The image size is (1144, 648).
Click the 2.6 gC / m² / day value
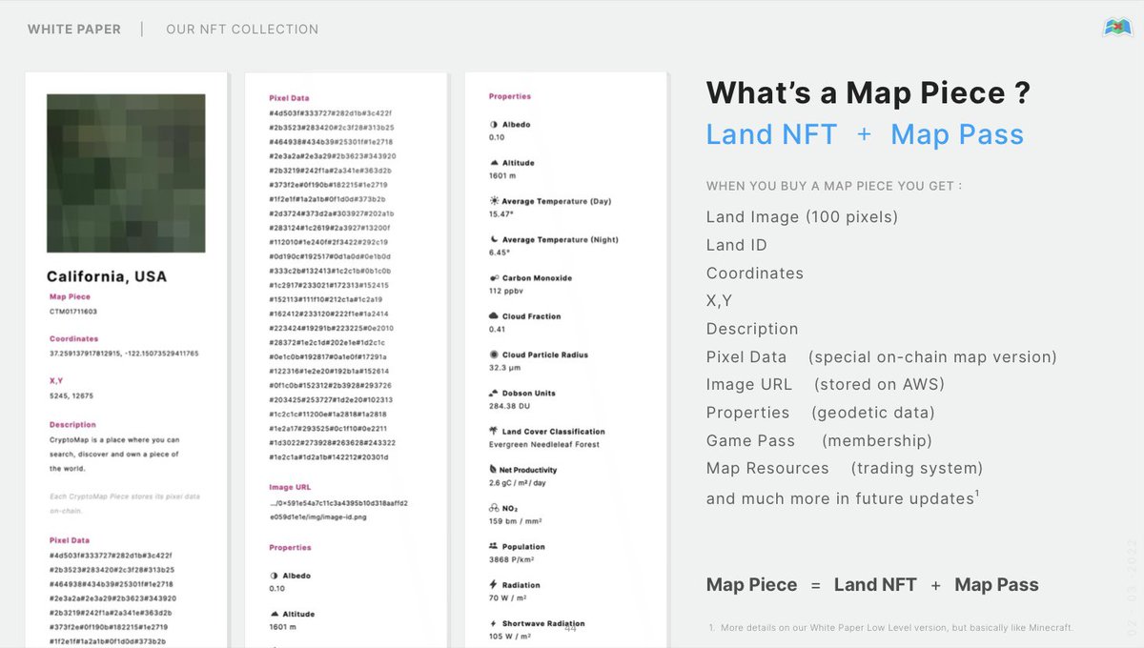pos(519,483)
